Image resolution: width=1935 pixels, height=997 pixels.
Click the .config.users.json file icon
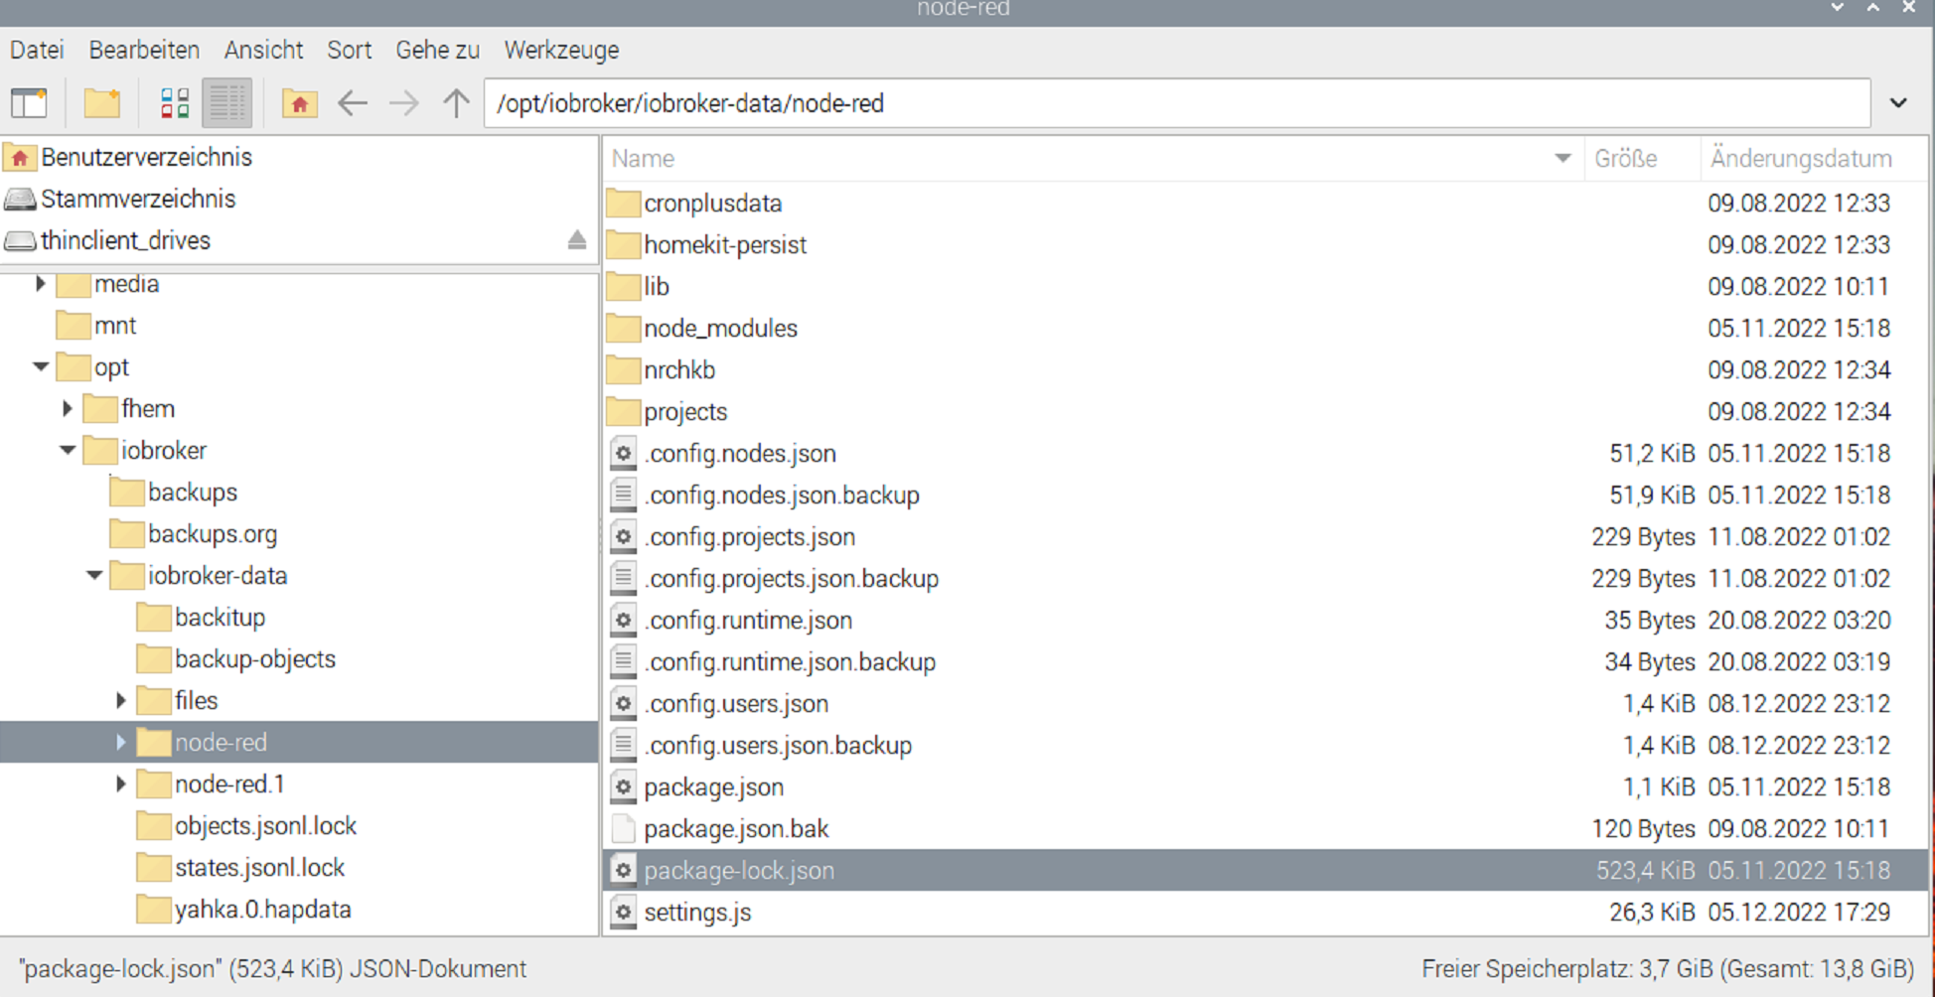(623, 704)
